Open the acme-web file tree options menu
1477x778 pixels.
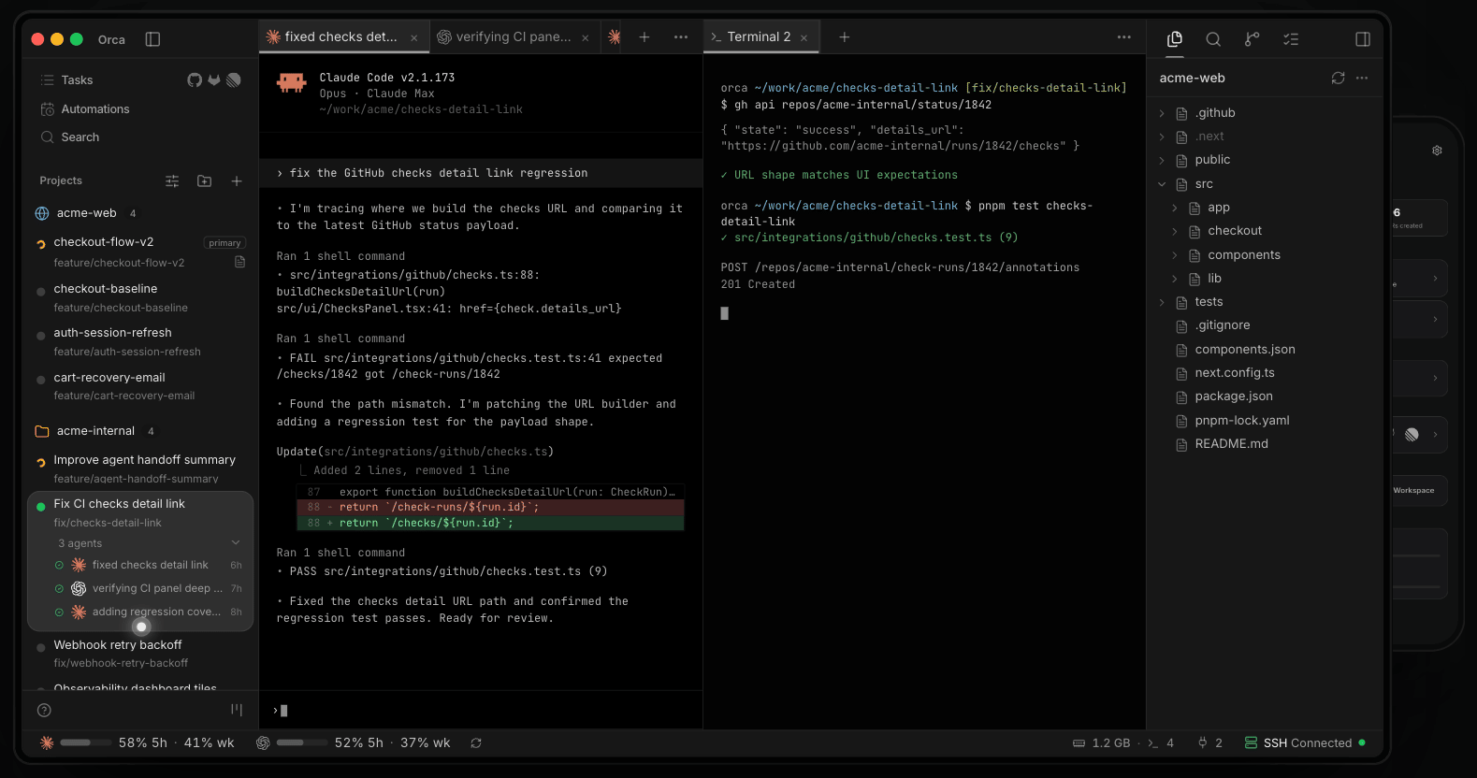tap(1362, 78)
